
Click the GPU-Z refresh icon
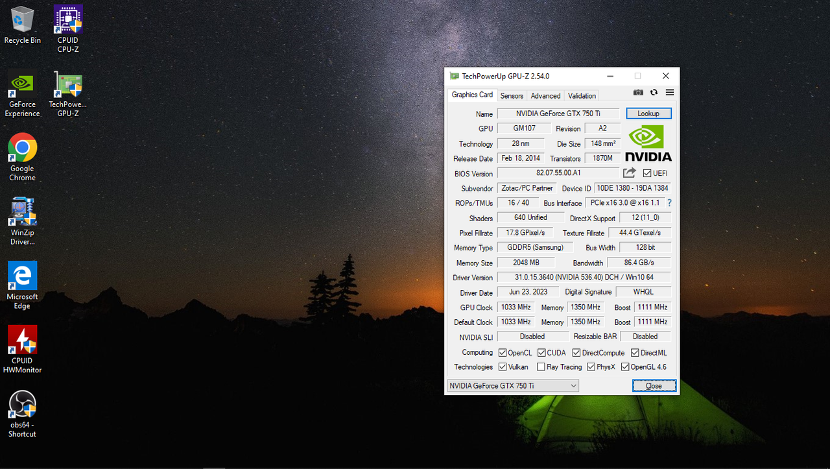654,93
